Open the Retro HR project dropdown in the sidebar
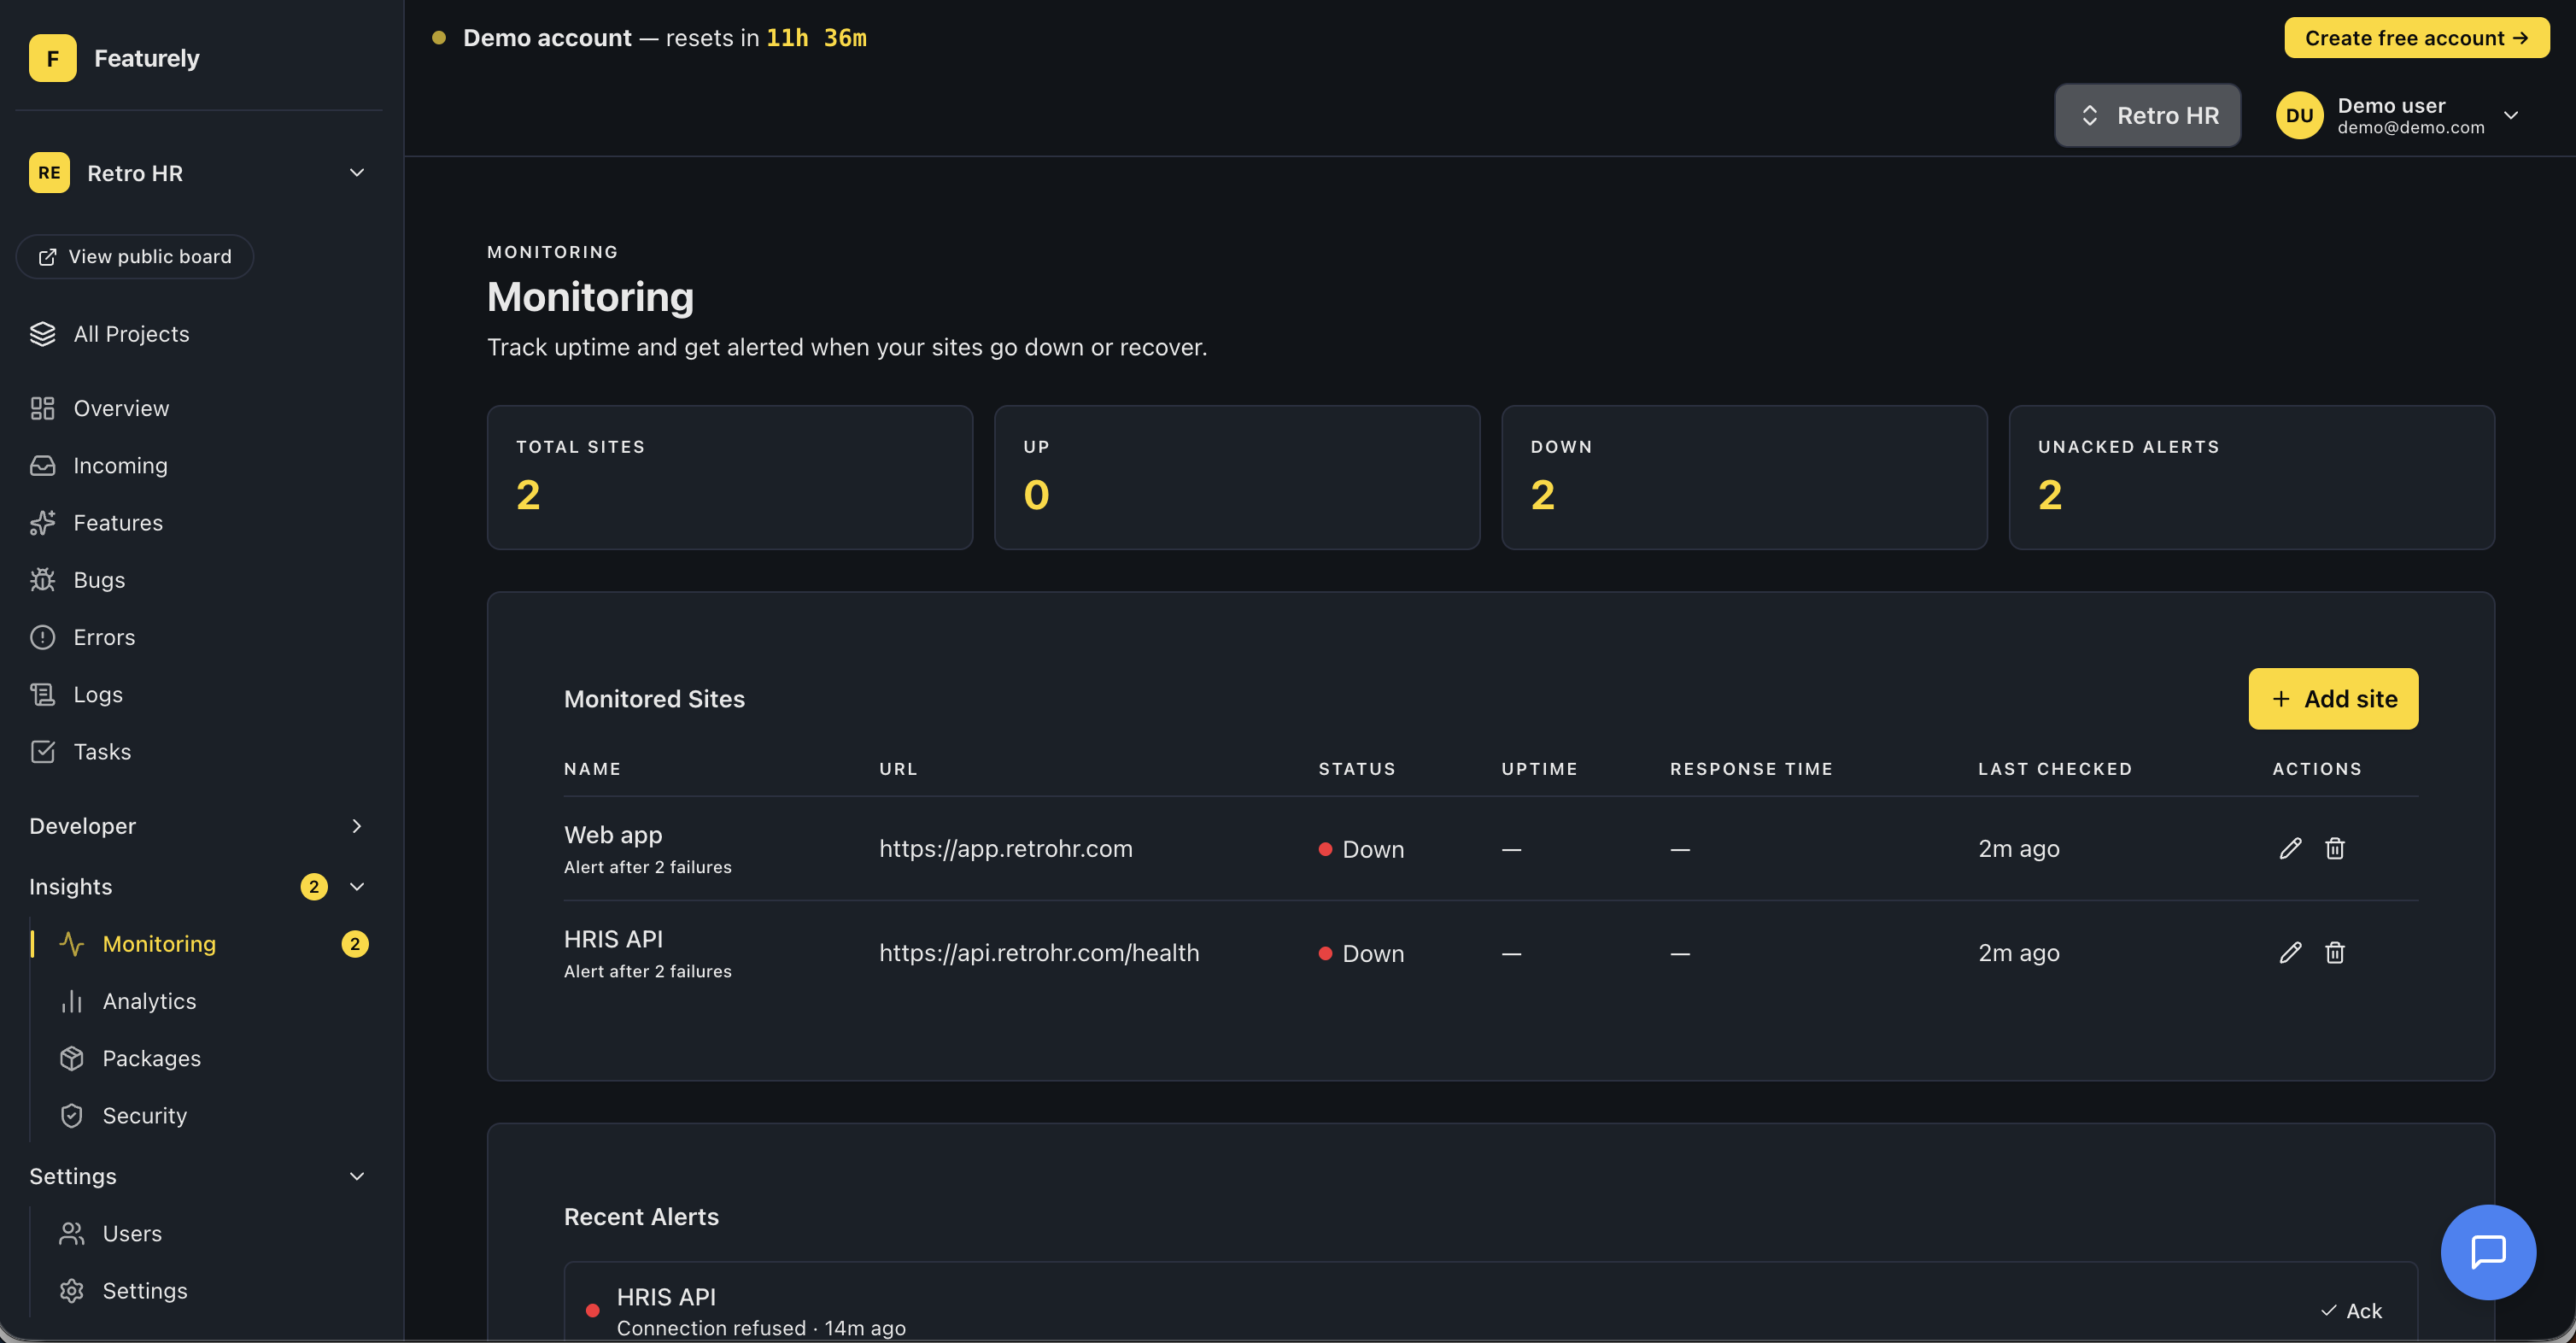Viewport: 2576px width, 1343px height. [x=198, y=173]
